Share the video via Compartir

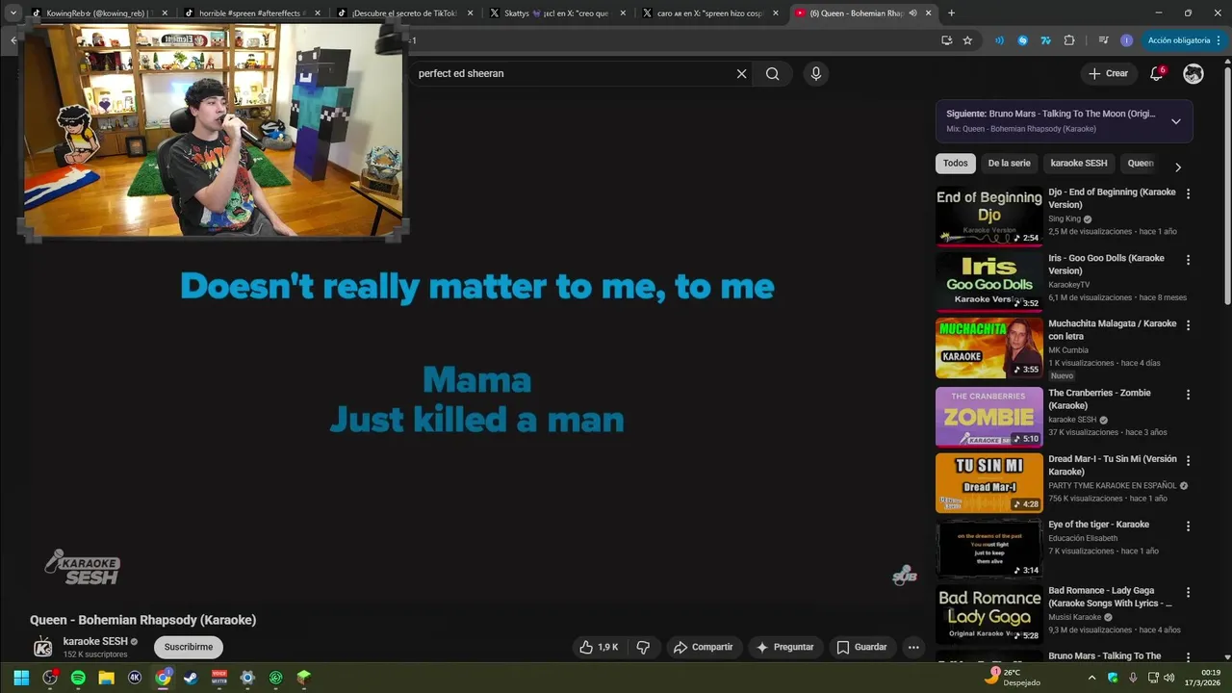(x=703, y=647)
